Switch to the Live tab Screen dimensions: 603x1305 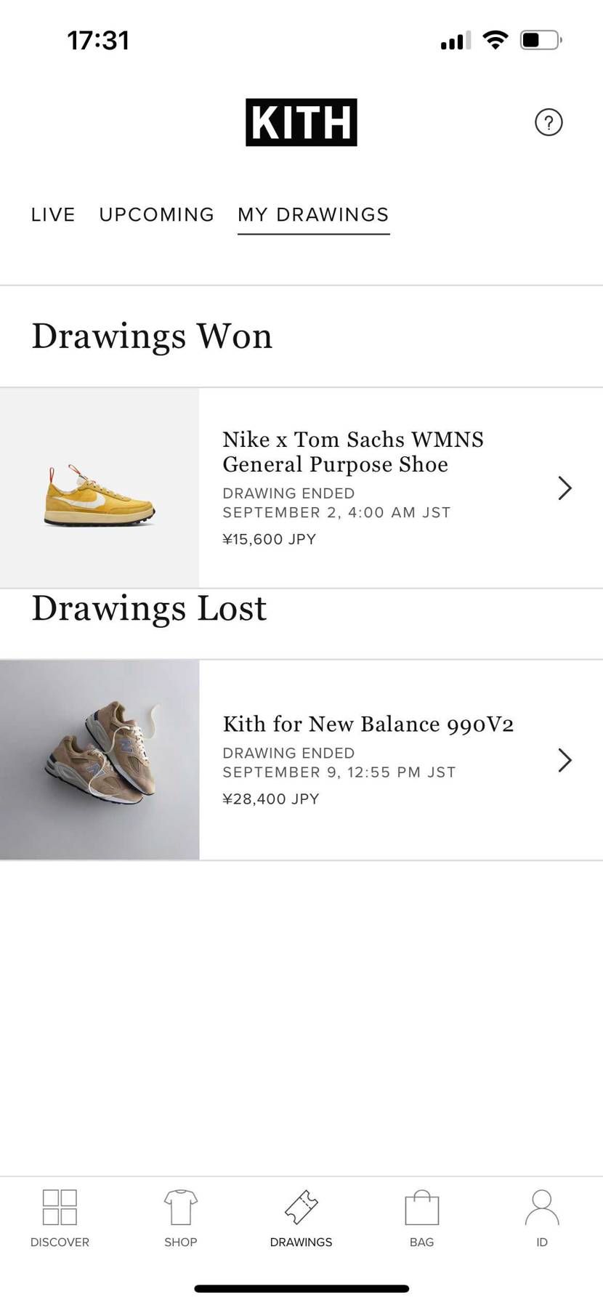coord(53,215)
